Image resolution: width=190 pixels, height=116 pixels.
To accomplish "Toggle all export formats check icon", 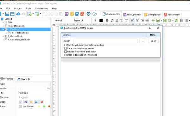I will coord(20,102).
